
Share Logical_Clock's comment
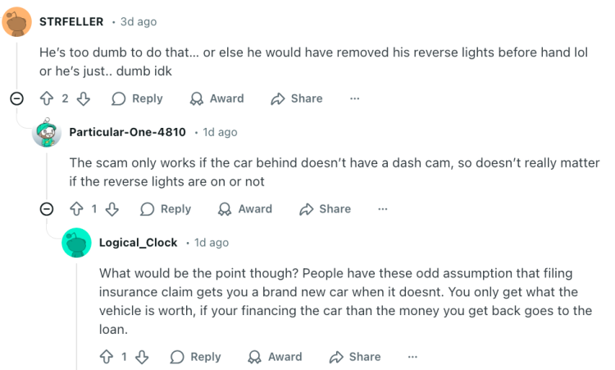[354, 357]
